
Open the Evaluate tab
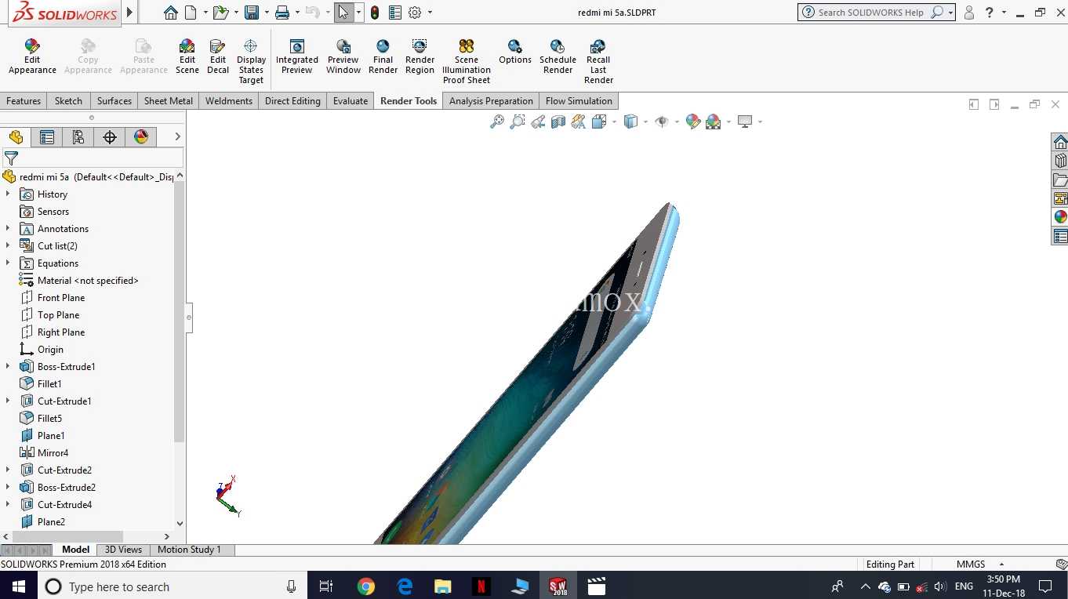[351, 101]
